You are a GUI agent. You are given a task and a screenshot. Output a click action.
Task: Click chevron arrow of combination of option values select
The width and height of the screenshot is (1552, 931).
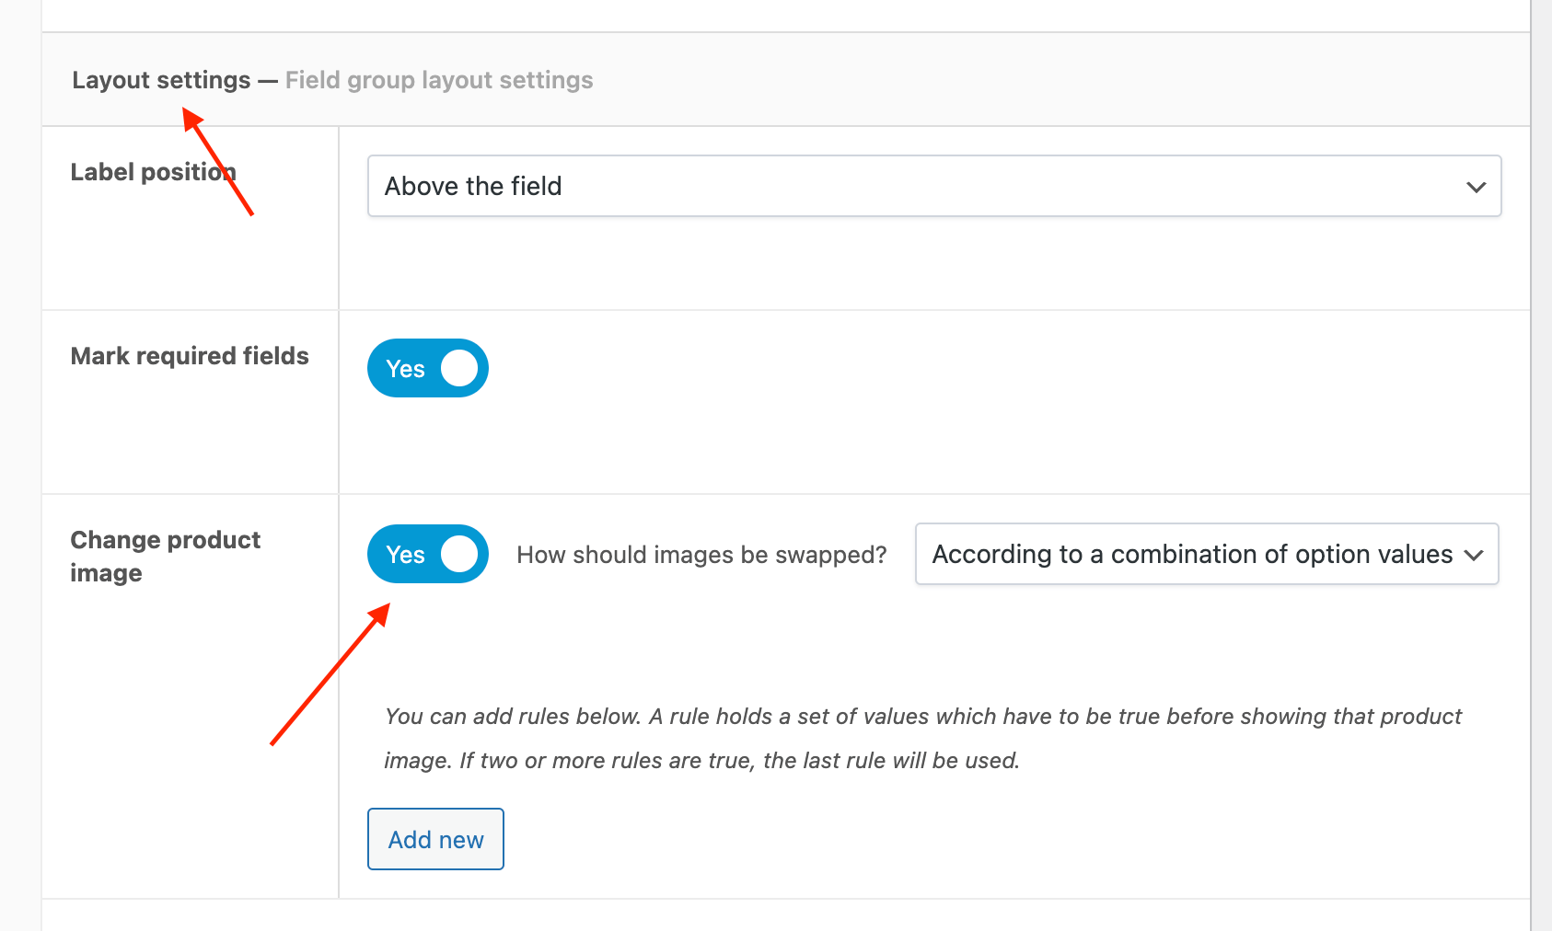click(1473, 555)
